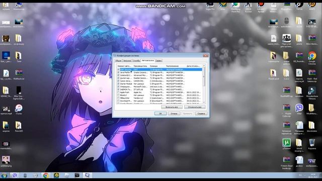Open the uTorrent desktop shortcut
The height and width of the screenshot is (181, 322).
pos(286,144)
